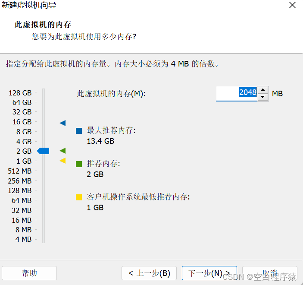Click the 512 MB scale label

(19, 171)
